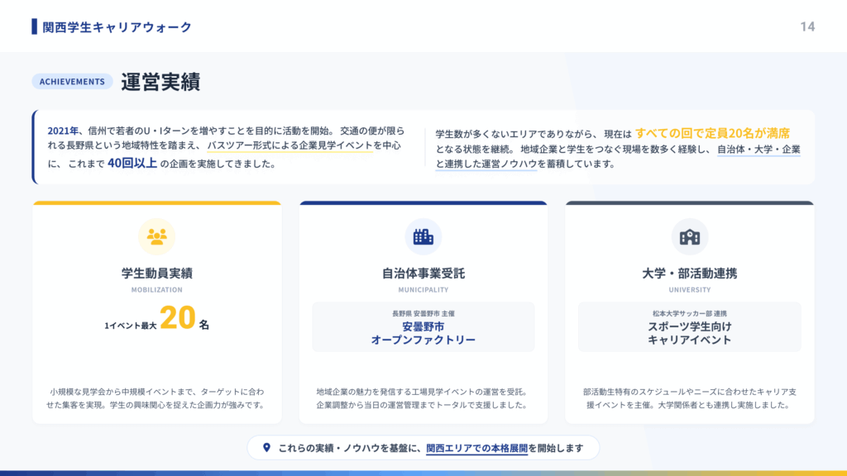Image resolution: width=847 pixels, height=476 pixels.
Task: Click the スポーツ学生向けキャリアイベント panel
Action: pos(689,326)
